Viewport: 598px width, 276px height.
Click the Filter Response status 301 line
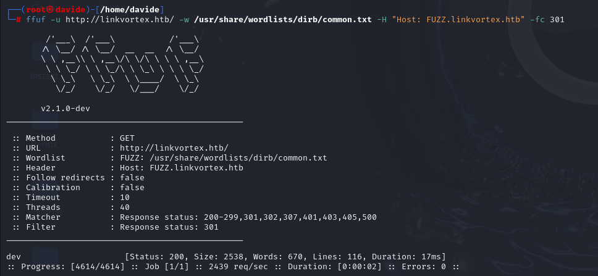pos(116,227)
